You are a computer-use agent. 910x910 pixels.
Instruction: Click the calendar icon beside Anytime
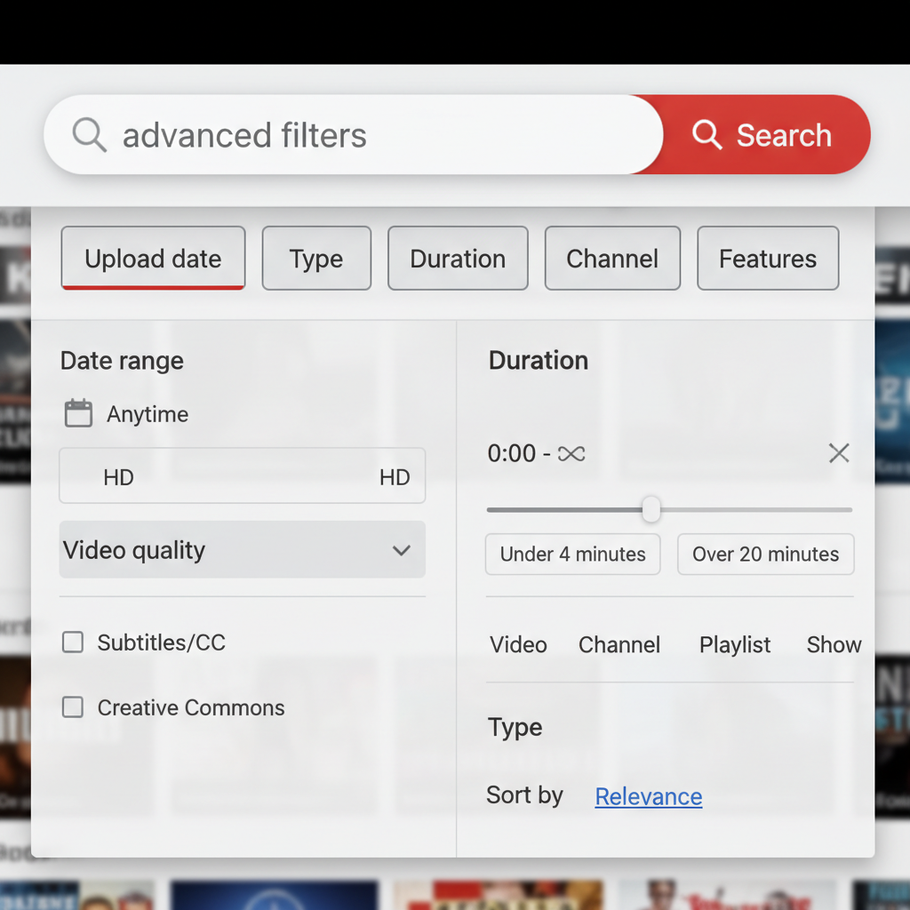78,414
